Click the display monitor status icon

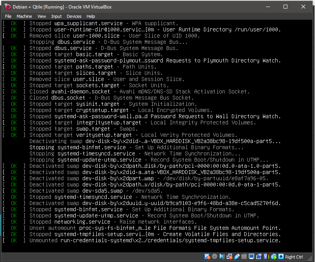pyautogui.click(x=251, y=257)
